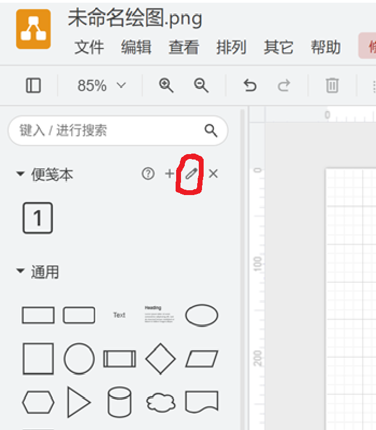Viewport: 376px width, 430px height.
Task: Select the Diamond shape
Action: coord(161,358)
